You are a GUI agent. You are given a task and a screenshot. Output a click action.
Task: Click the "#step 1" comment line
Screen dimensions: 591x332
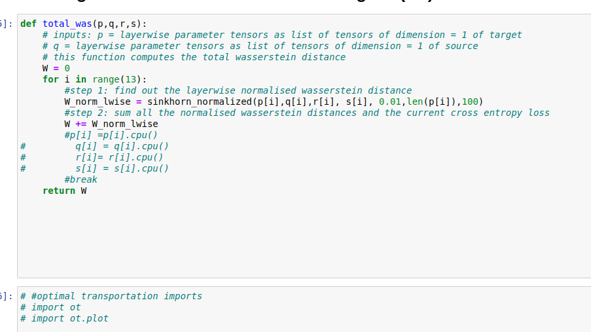[238, 90]
